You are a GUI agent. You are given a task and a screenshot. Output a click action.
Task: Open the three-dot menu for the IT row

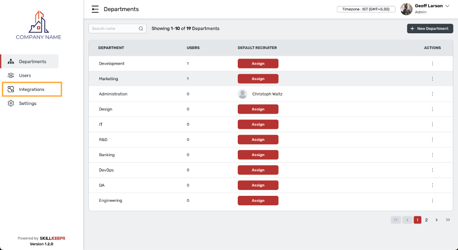432,125
